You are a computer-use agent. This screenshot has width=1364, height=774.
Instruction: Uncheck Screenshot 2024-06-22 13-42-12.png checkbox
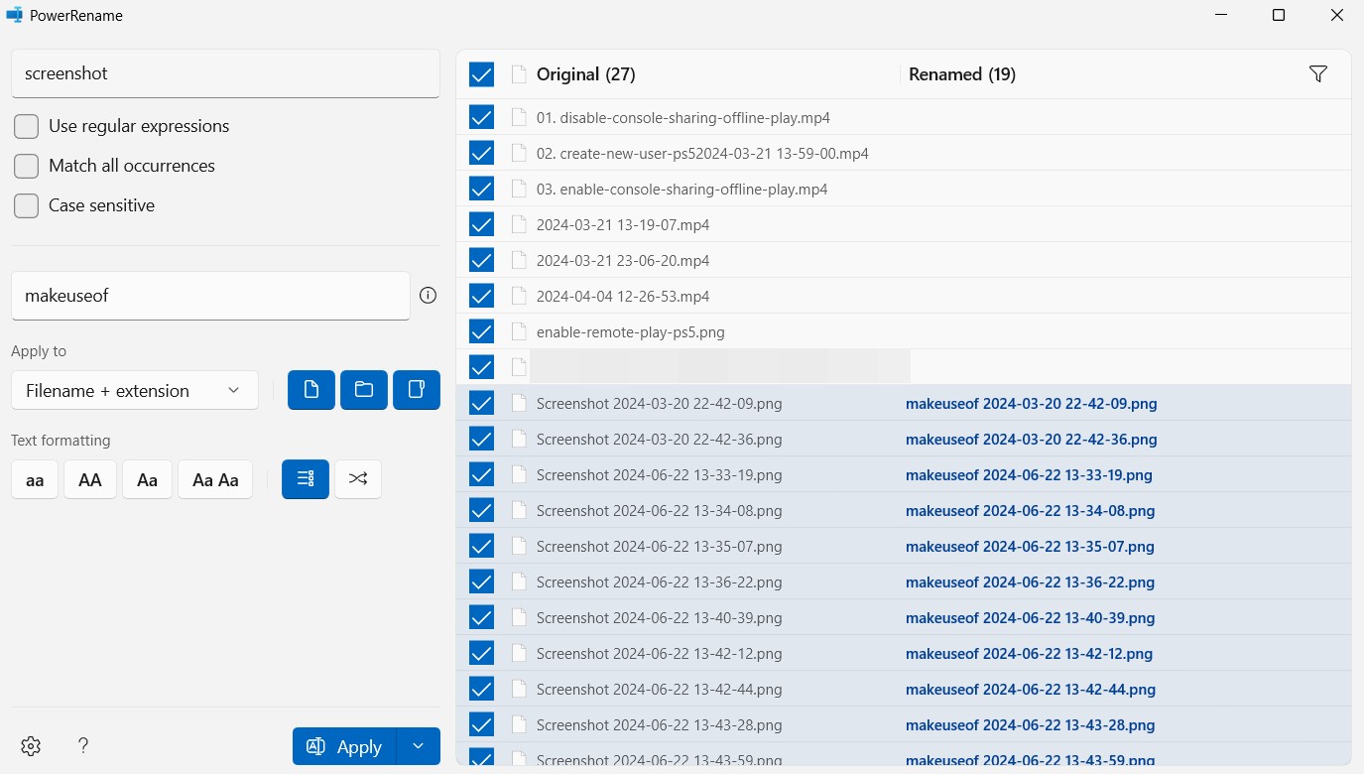pos(481,653)
